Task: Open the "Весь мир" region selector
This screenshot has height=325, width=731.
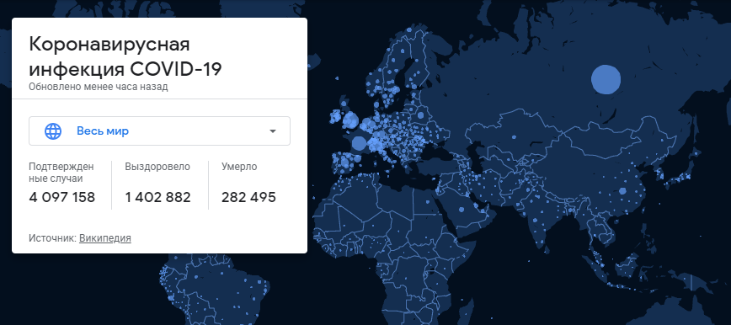Action: coord(159,131)
